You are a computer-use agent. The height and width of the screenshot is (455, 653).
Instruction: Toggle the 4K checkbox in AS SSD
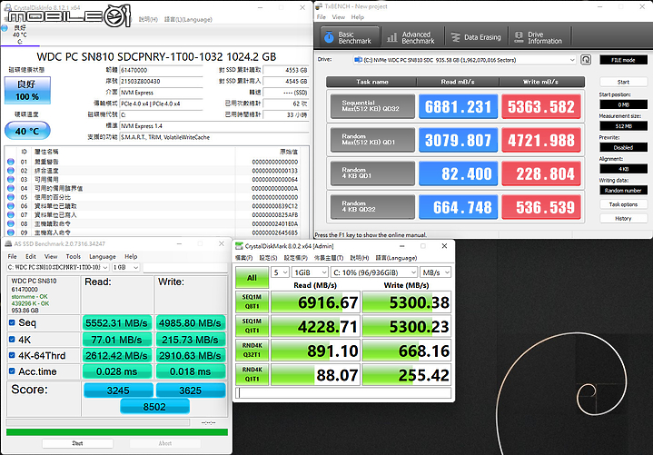tap(12, 340)
